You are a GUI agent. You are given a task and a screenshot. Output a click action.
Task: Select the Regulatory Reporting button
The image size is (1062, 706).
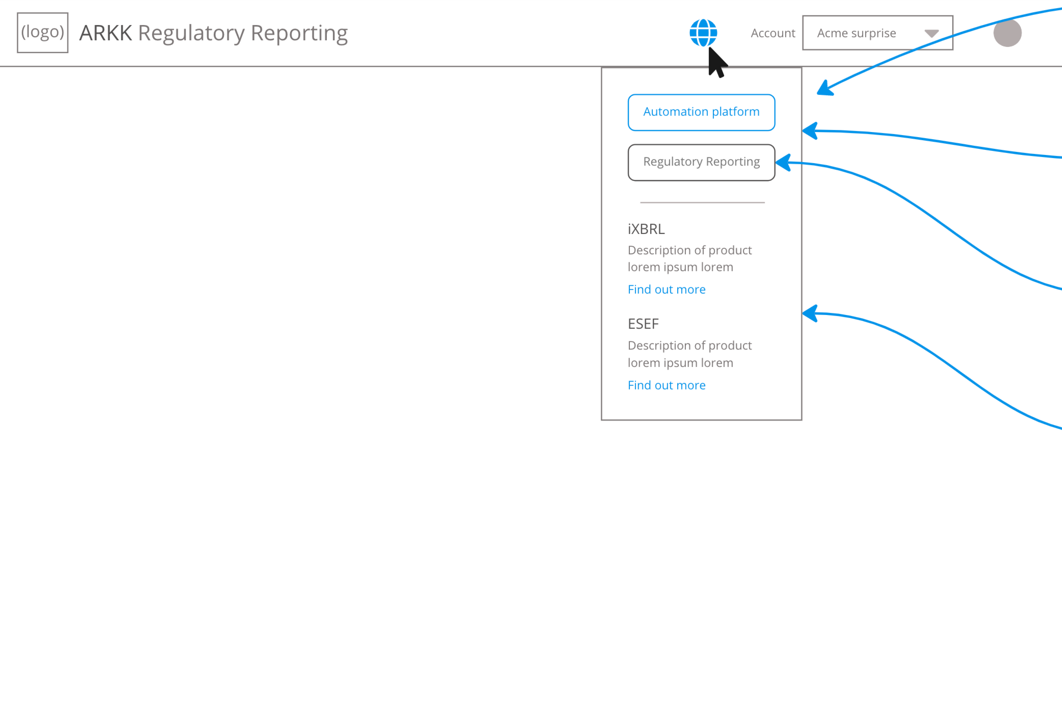tap(701, 162)
